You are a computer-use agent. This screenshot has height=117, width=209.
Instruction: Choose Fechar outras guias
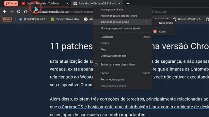coord(122,79)
